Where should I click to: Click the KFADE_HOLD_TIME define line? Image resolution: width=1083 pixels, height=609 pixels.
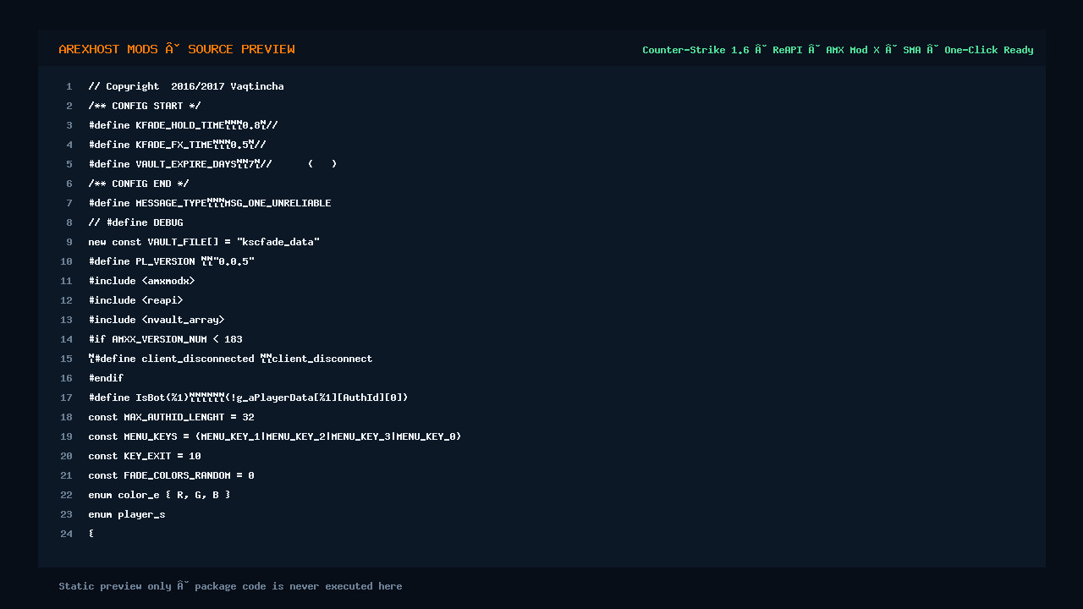183,125
